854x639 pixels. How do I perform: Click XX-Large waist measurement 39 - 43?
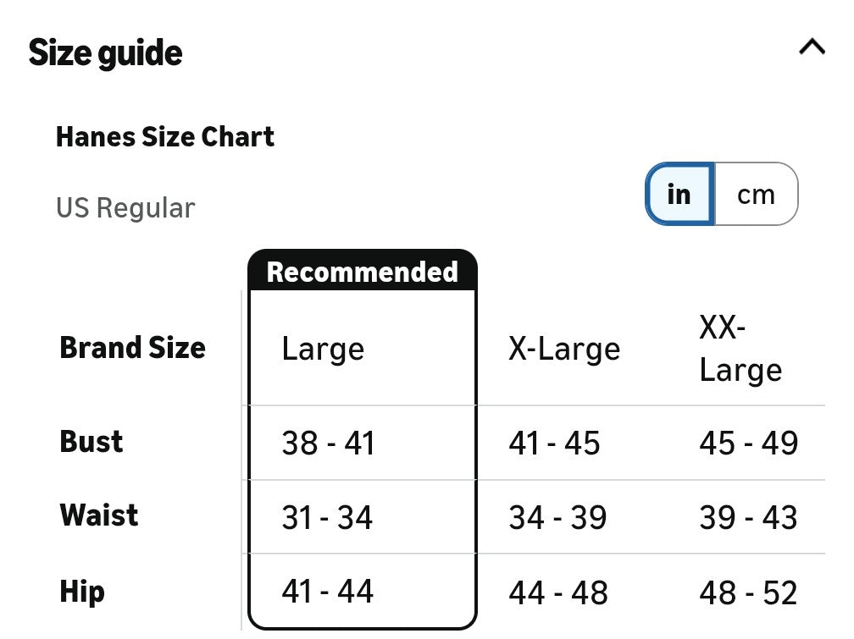point(748,517)
